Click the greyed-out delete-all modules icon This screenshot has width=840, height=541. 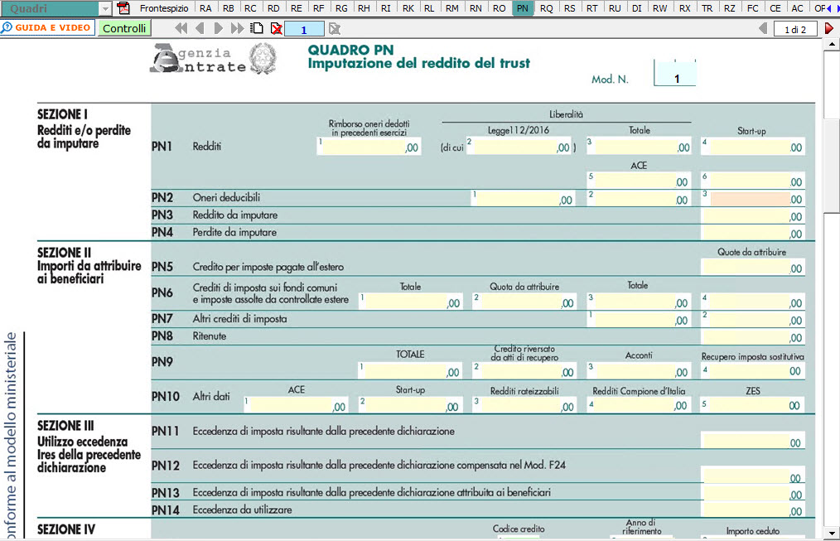point(335,29)
